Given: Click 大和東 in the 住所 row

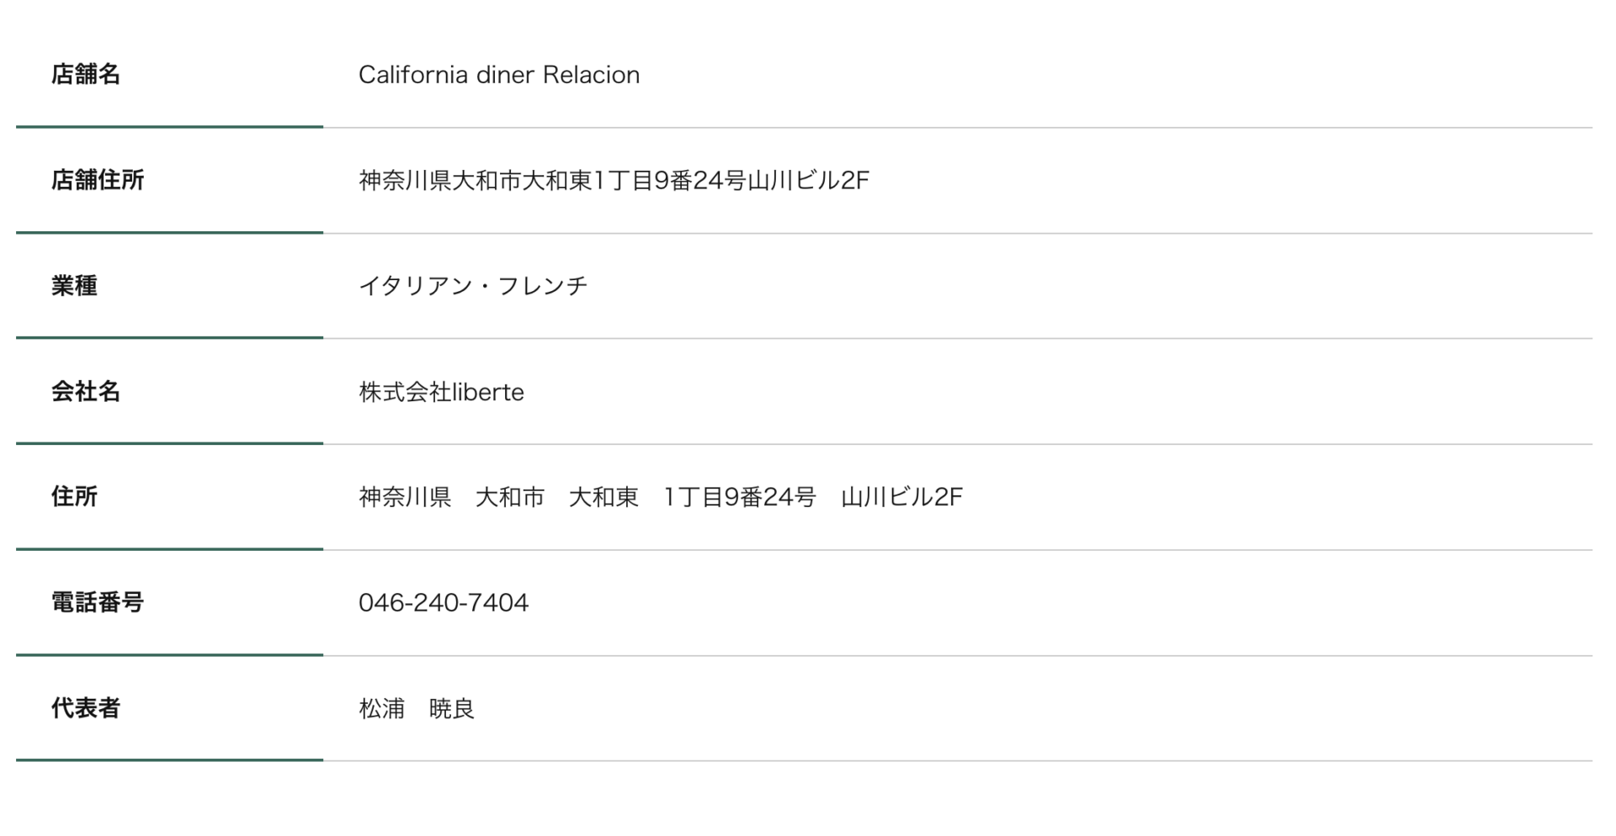Looking at the screenshot, I should pos(603,498).
